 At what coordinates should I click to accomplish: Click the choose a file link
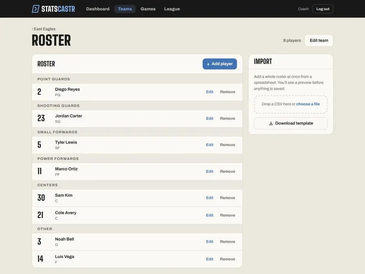point(308,104)
